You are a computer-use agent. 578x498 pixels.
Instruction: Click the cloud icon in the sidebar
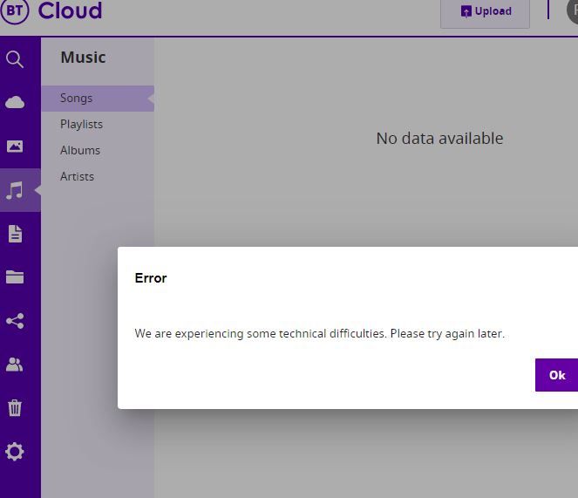pos(15,103)
